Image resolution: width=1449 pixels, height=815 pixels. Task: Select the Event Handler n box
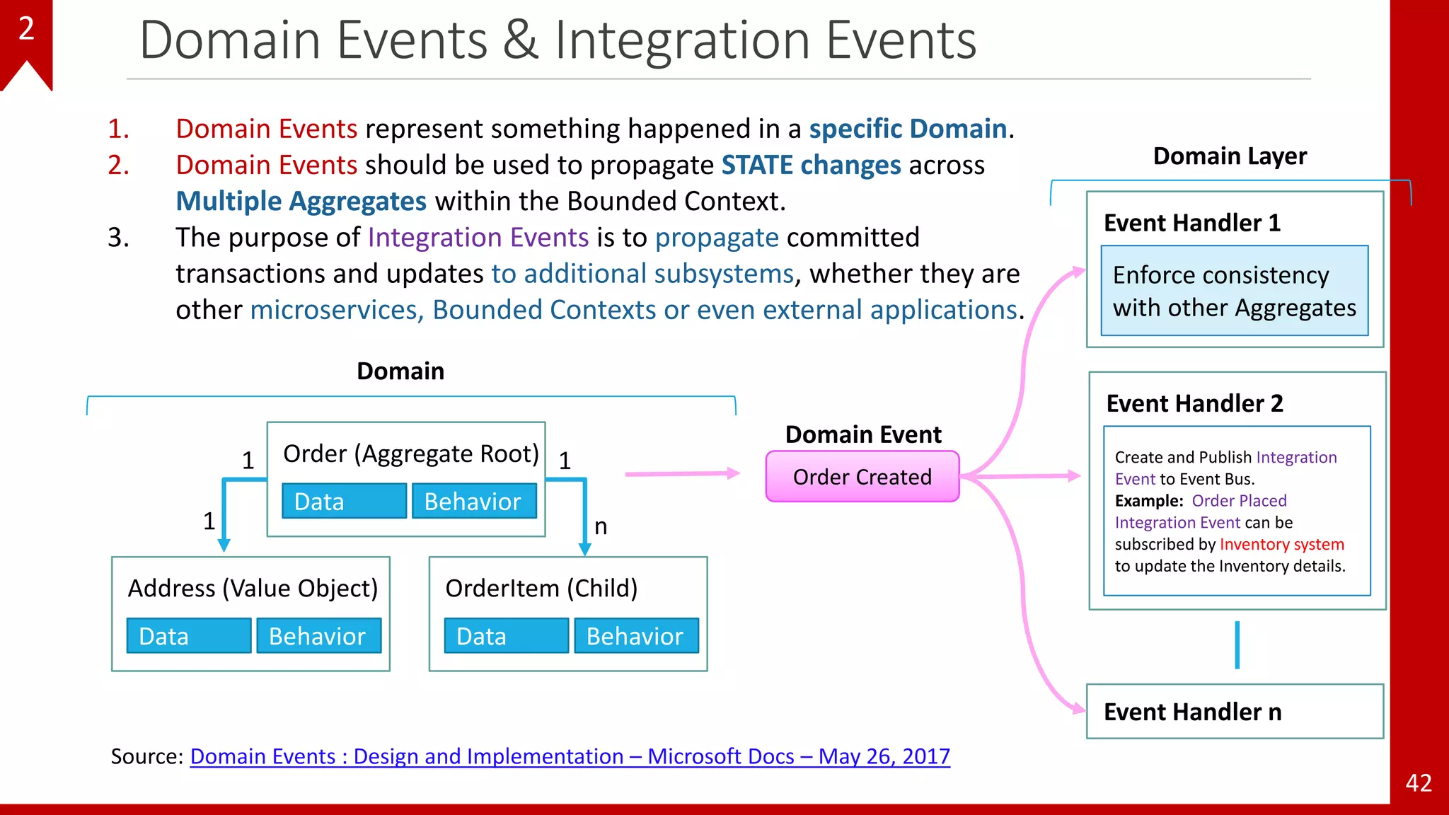click(1234, 711)
